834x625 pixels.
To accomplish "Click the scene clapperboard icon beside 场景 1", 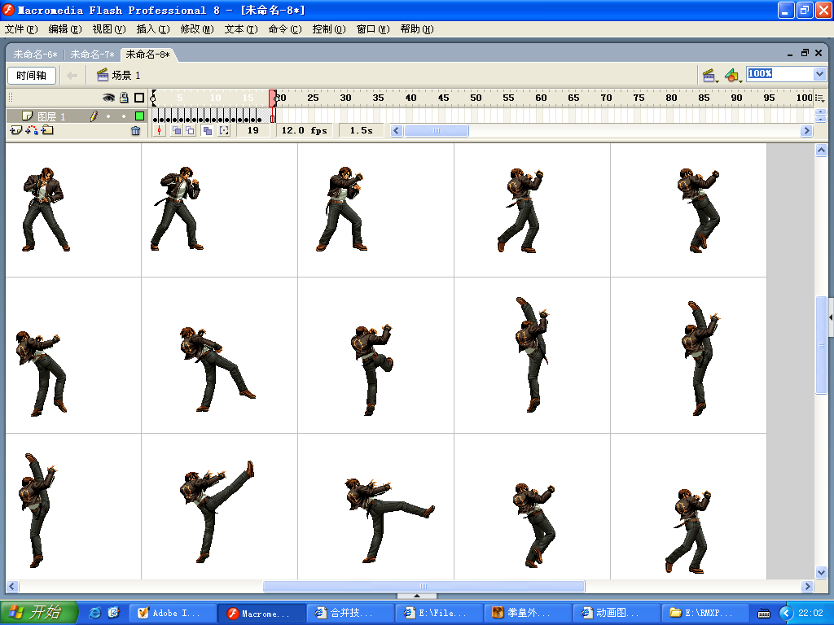I will point(103,75).
